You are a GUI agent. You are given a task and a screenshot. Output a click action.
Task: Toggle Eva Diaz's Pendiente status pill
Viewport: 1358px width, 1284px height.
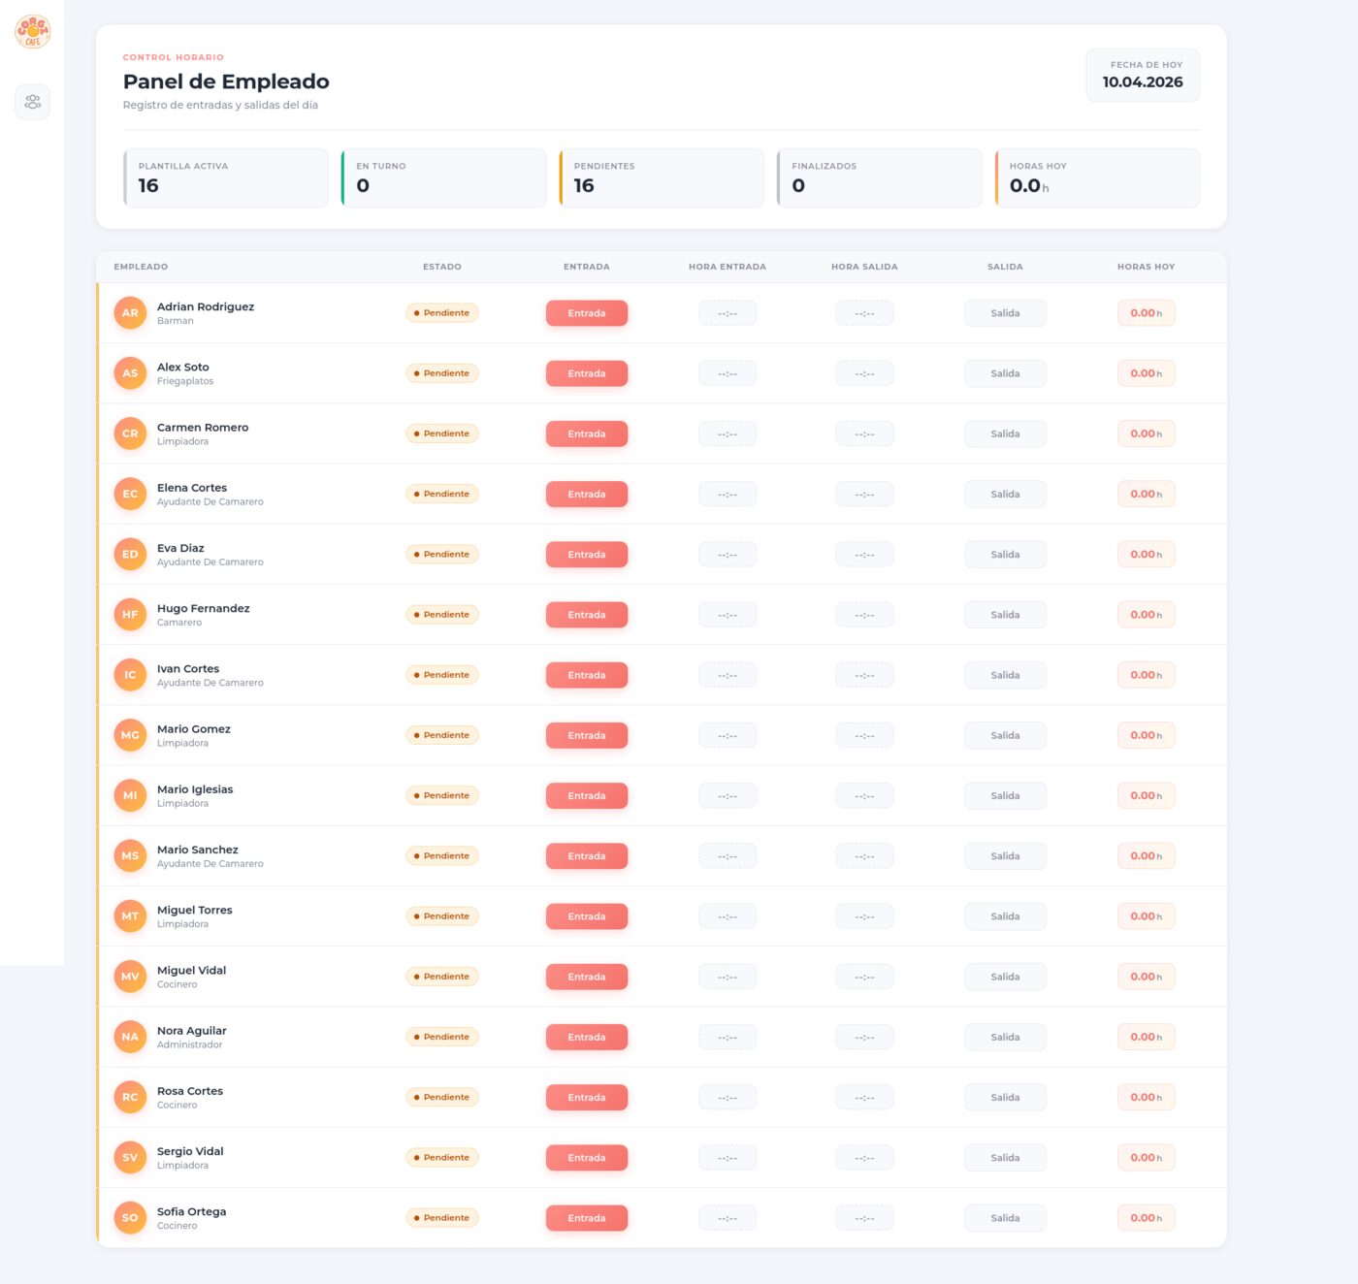point(442,554)
